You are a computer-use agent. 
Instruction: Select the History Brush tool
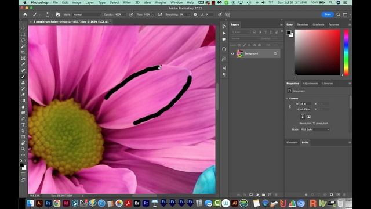point(23,88)
